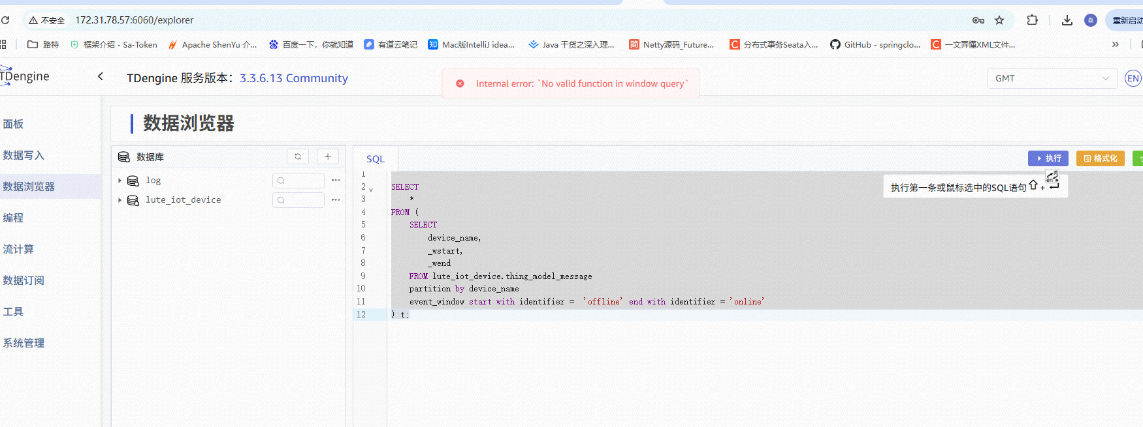Screen dimensions: 1143x427
Task: Select the SQL tab
Action: coord(376,159)
